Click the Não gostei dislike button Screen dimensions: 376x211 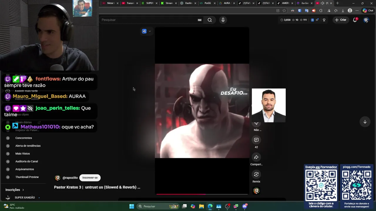[x=256, y=124]
